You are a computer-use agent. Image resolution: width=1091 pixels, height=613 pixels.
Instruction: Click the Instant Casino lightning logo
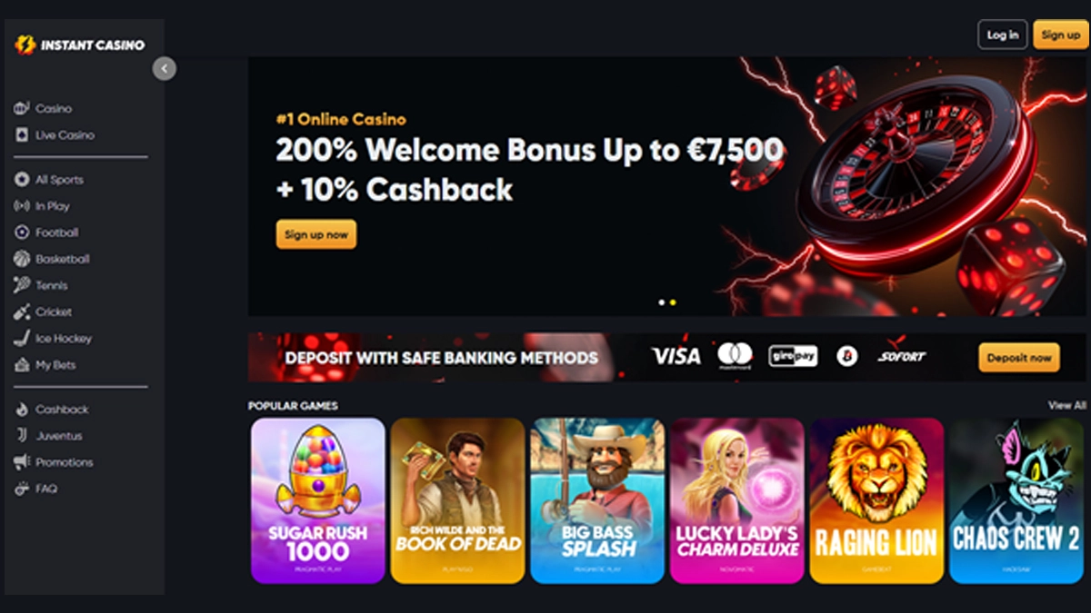[x=25, y=44]
